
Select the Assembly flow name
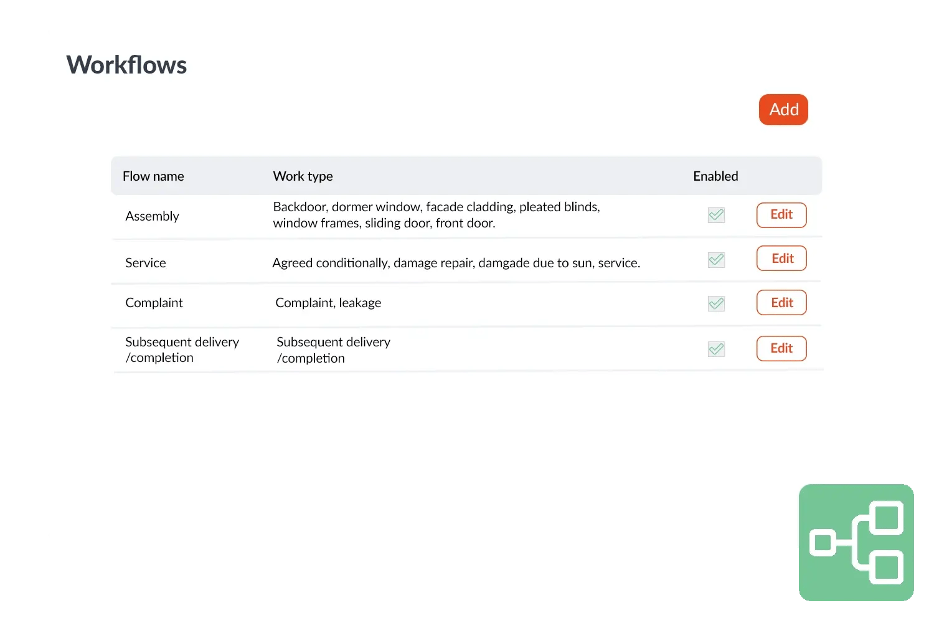(152, 216)
